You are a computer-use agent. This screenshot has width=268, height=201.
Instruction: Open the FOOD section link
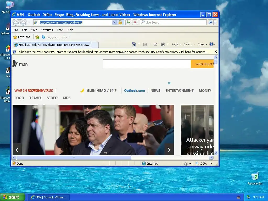(19, 98)
